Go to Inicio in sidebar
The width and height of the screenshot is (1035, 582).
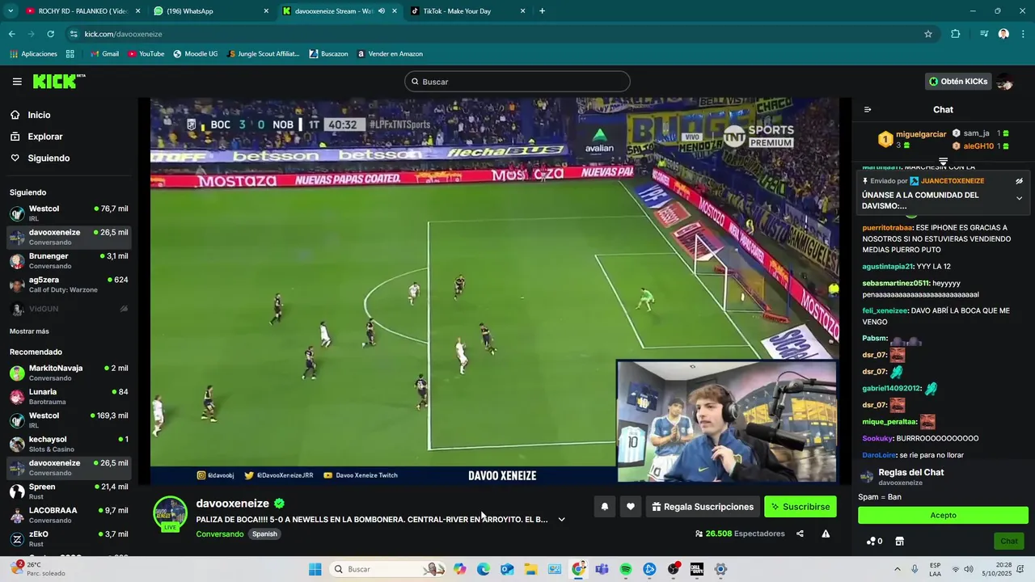click(x=39, y=115)
